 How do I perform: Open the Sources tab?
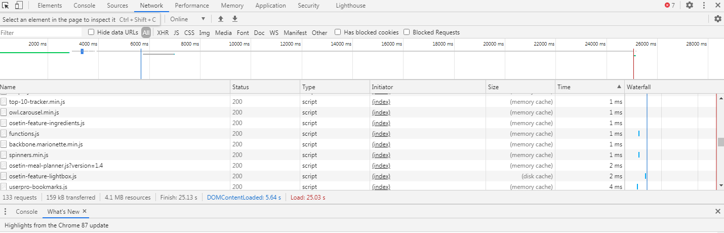[x=117, y=6]
